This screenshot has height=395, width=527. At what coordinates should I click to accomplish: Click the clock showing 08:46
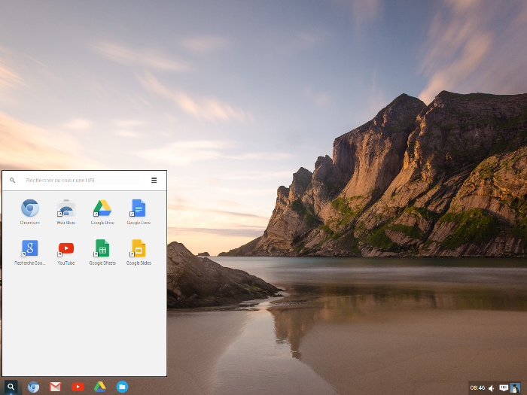(477, 388)
